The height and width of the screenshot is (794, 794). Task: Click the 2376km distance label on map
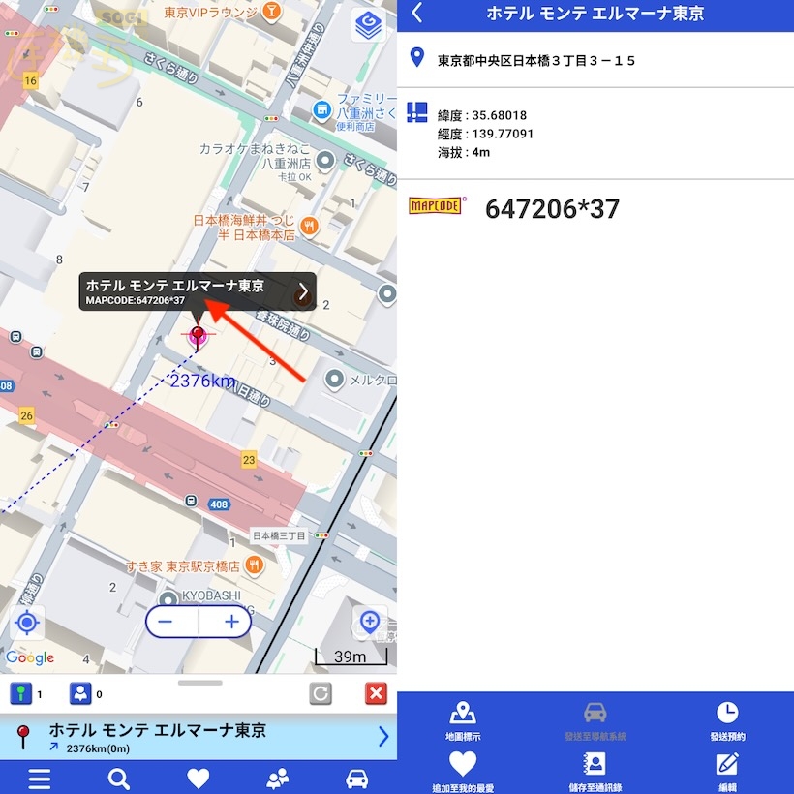coord(202,381)
